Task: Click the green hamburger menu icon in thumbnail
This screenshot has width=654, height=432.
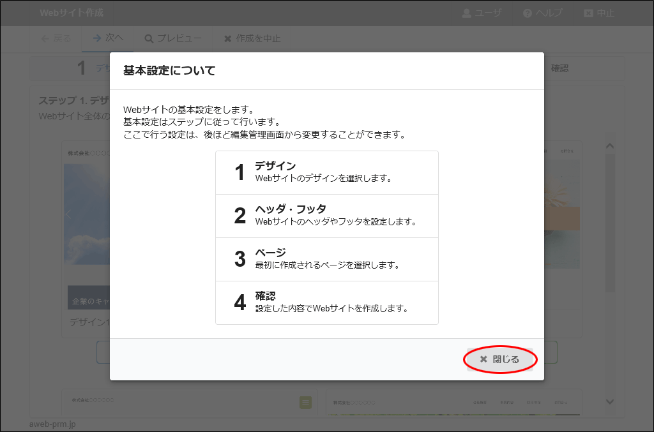Action: [305, 402]
